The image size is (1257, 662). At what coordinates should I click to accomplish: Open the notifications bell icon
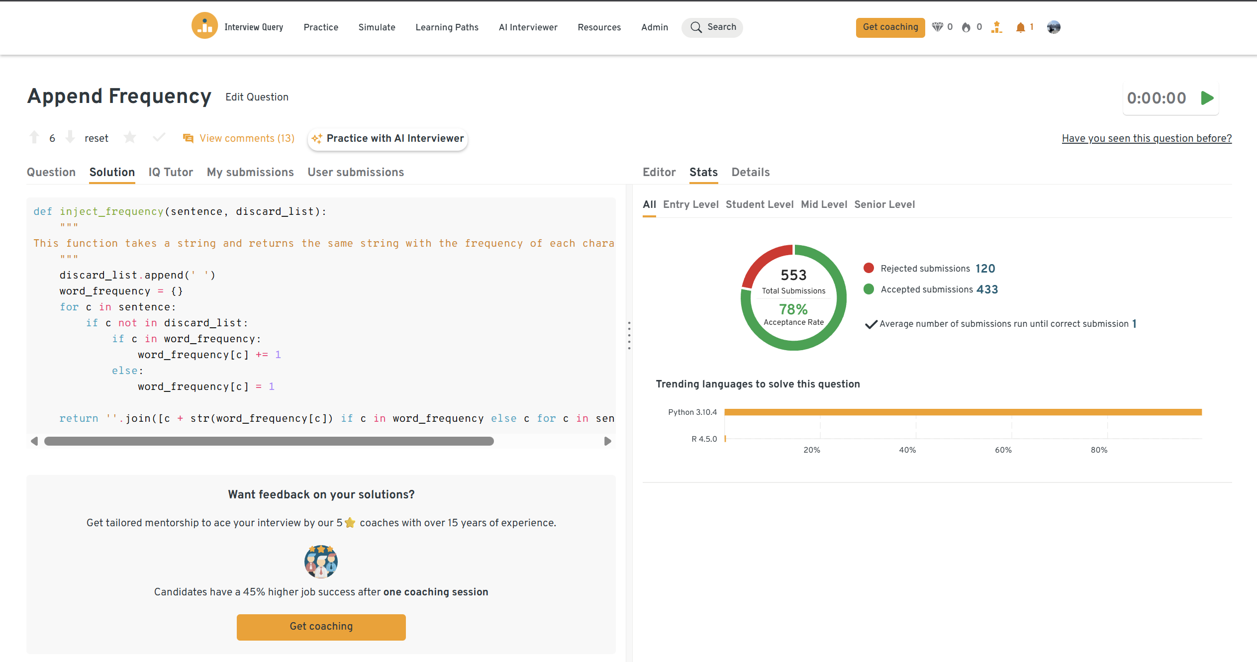pyautogui.click(x=1021, y=27)
